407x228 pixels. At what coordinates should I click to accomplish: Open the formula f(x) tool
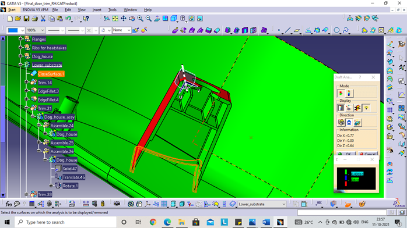(x=8, y=204)
